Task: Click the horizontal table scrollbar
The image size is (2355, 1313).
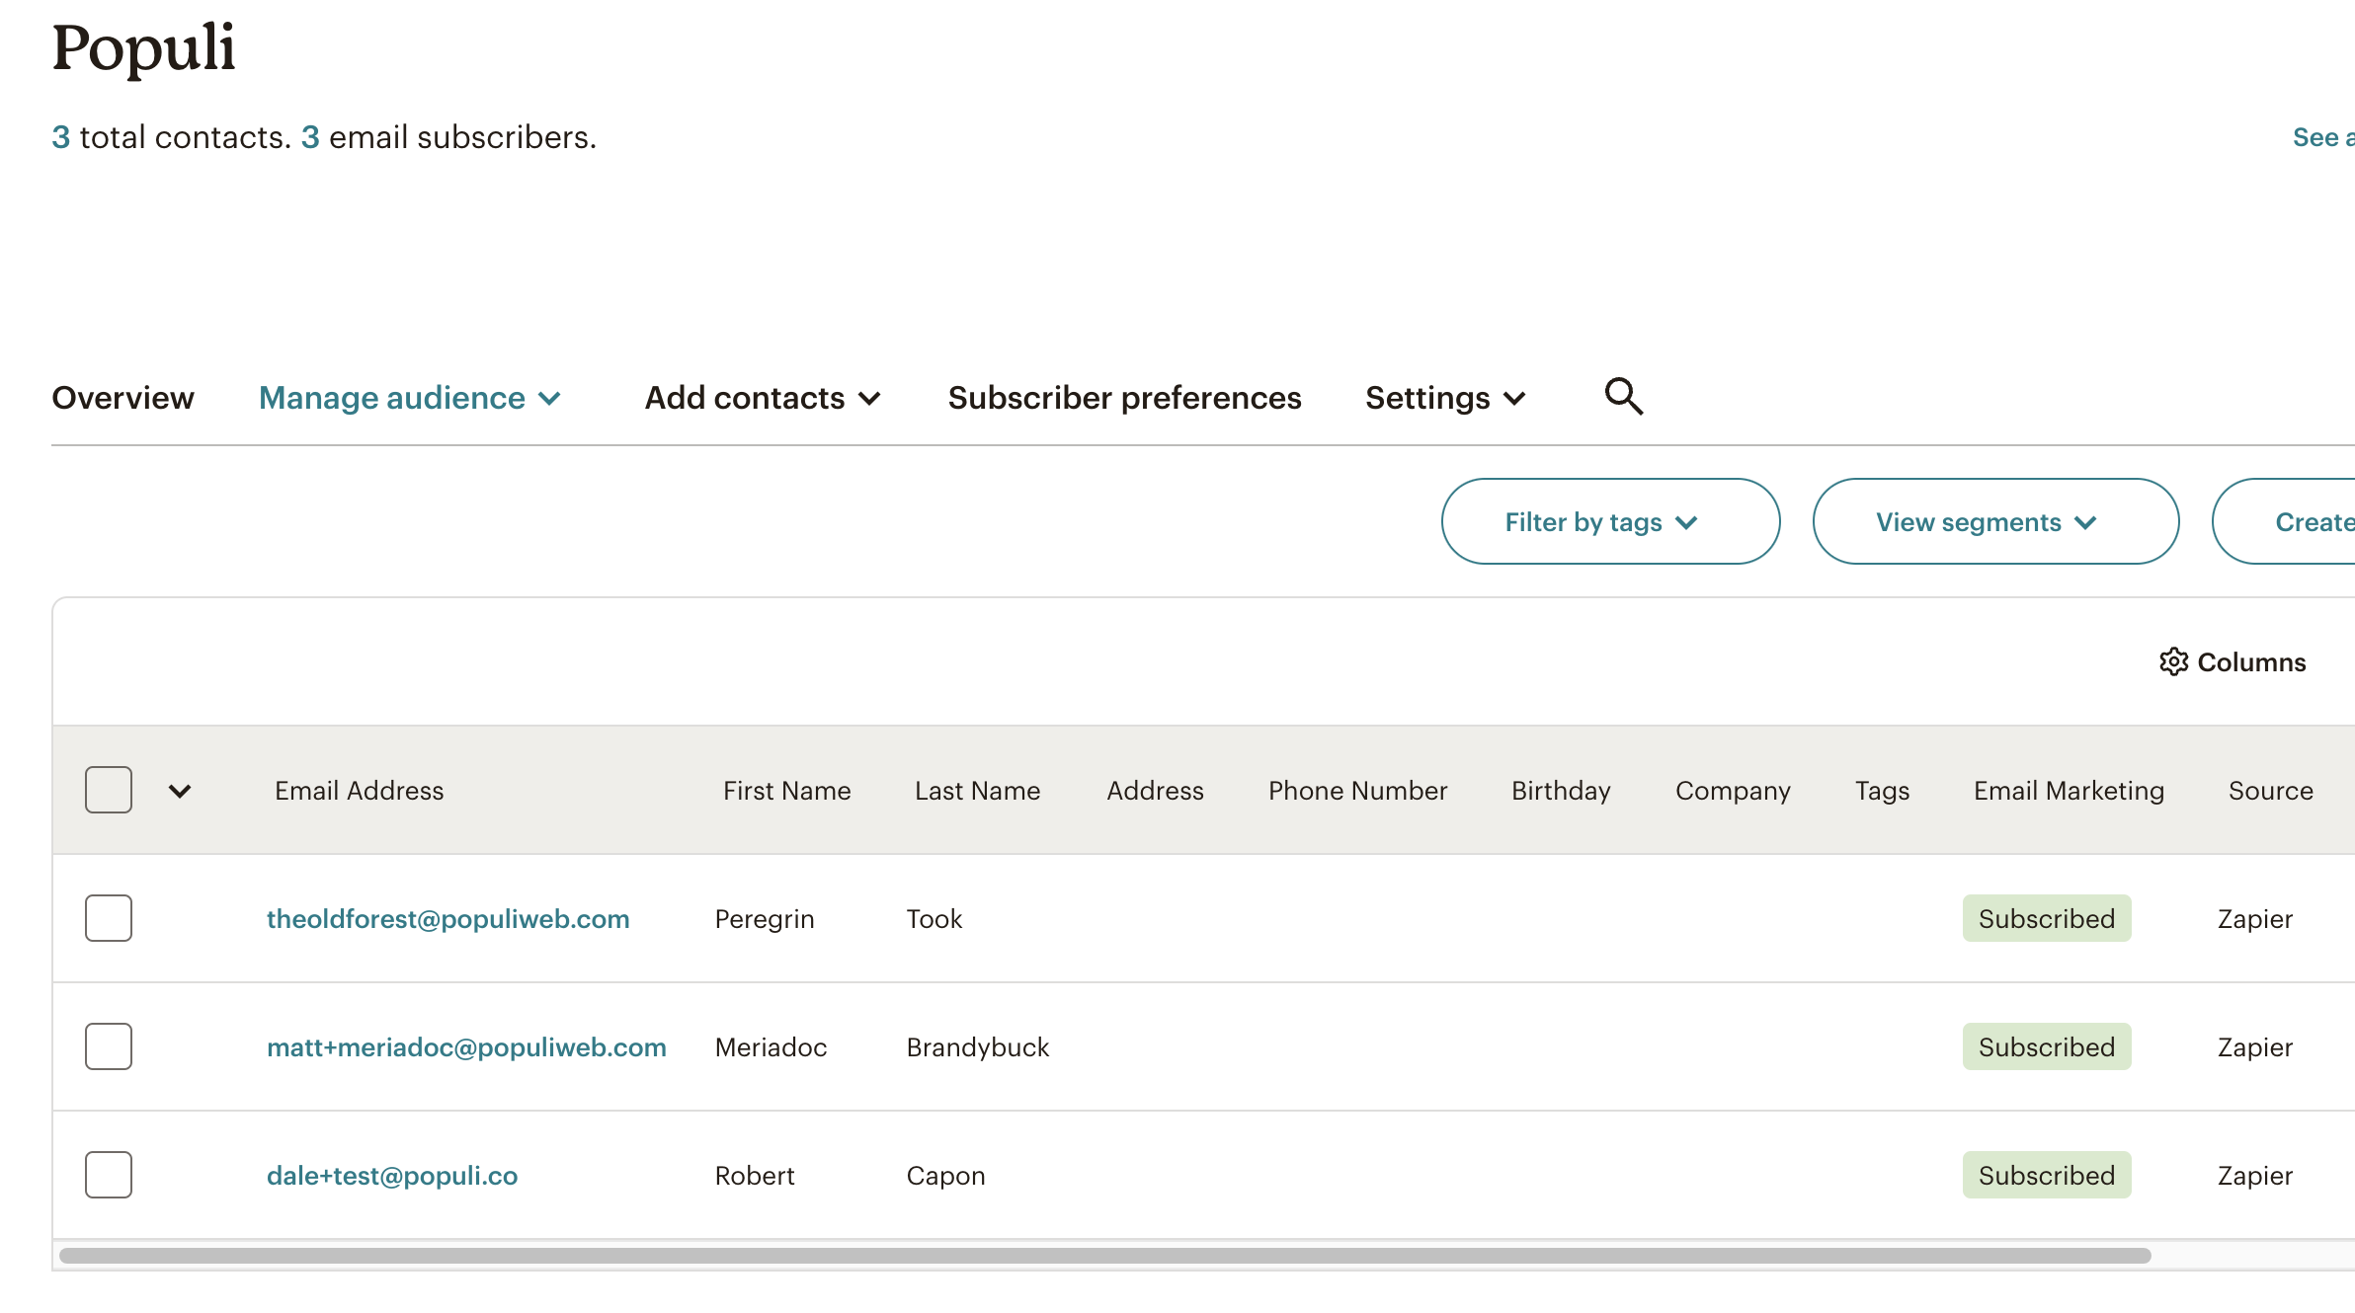Action: (x=1104, y=1256)
